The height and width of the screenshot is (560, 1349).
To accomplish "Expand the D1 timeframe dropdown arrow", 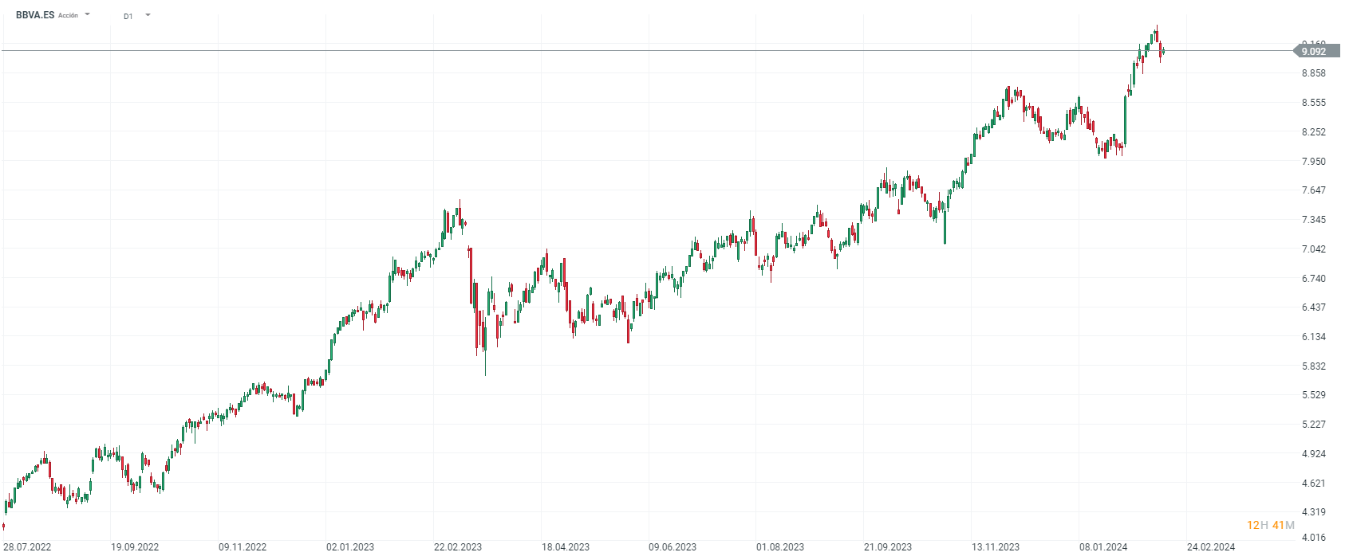I will [148, 14].
